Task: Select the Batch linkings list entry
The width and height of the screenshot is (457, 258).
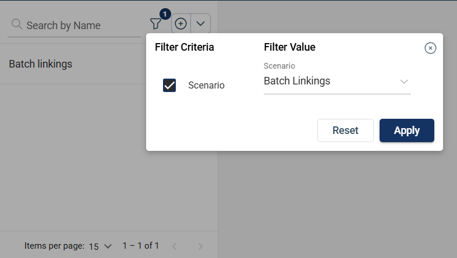Action: click(41, 64)
